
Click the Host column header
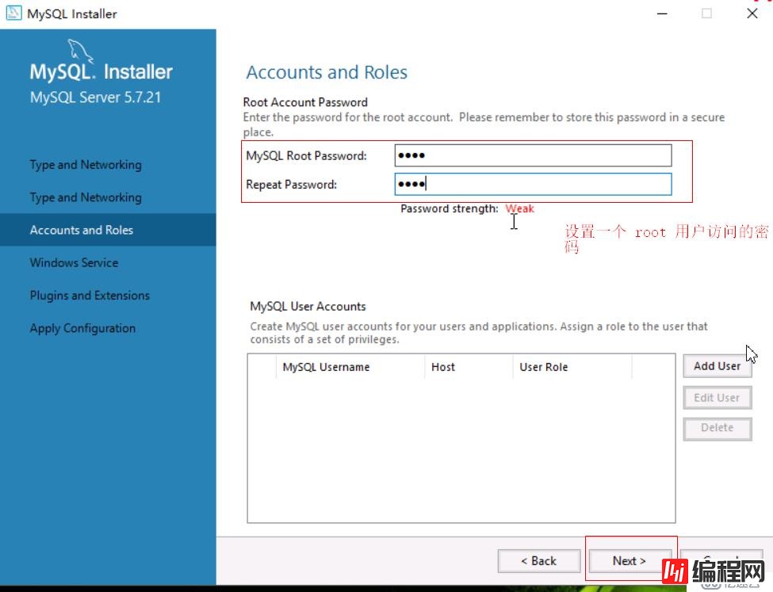click(x=443, y=367)
